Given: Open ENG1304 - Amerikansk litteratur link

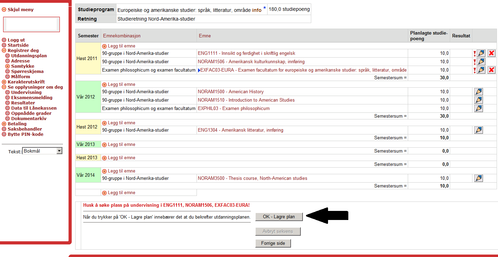Looking at the screenshot, I should pos(241,130).
